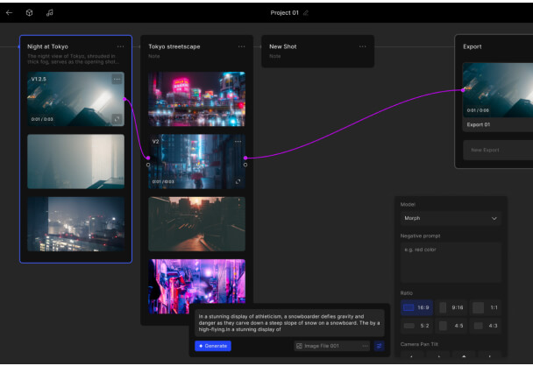This screenshot has width=533, height=366.
Task: Select the night city skyline thumbnail
Action: (75, 224)
